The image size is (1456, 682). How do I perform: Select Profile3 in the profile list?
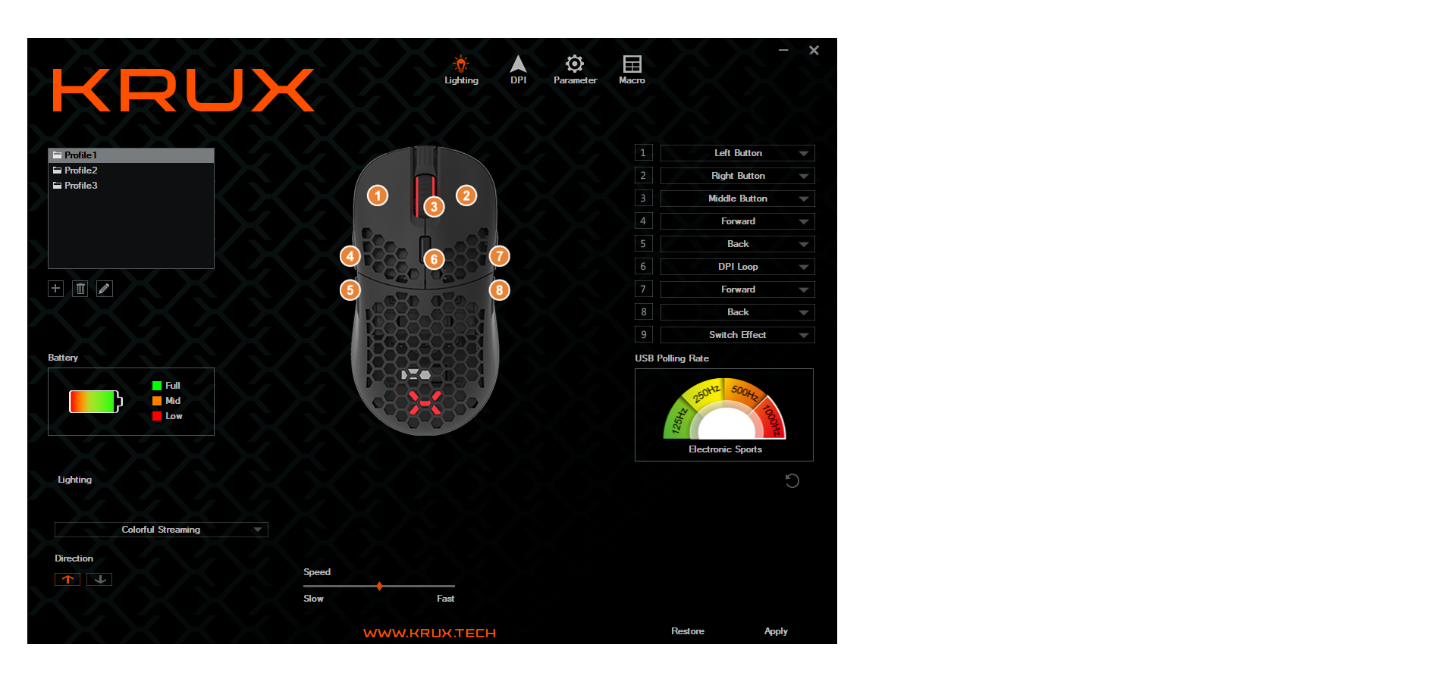(x=131, y=186)
